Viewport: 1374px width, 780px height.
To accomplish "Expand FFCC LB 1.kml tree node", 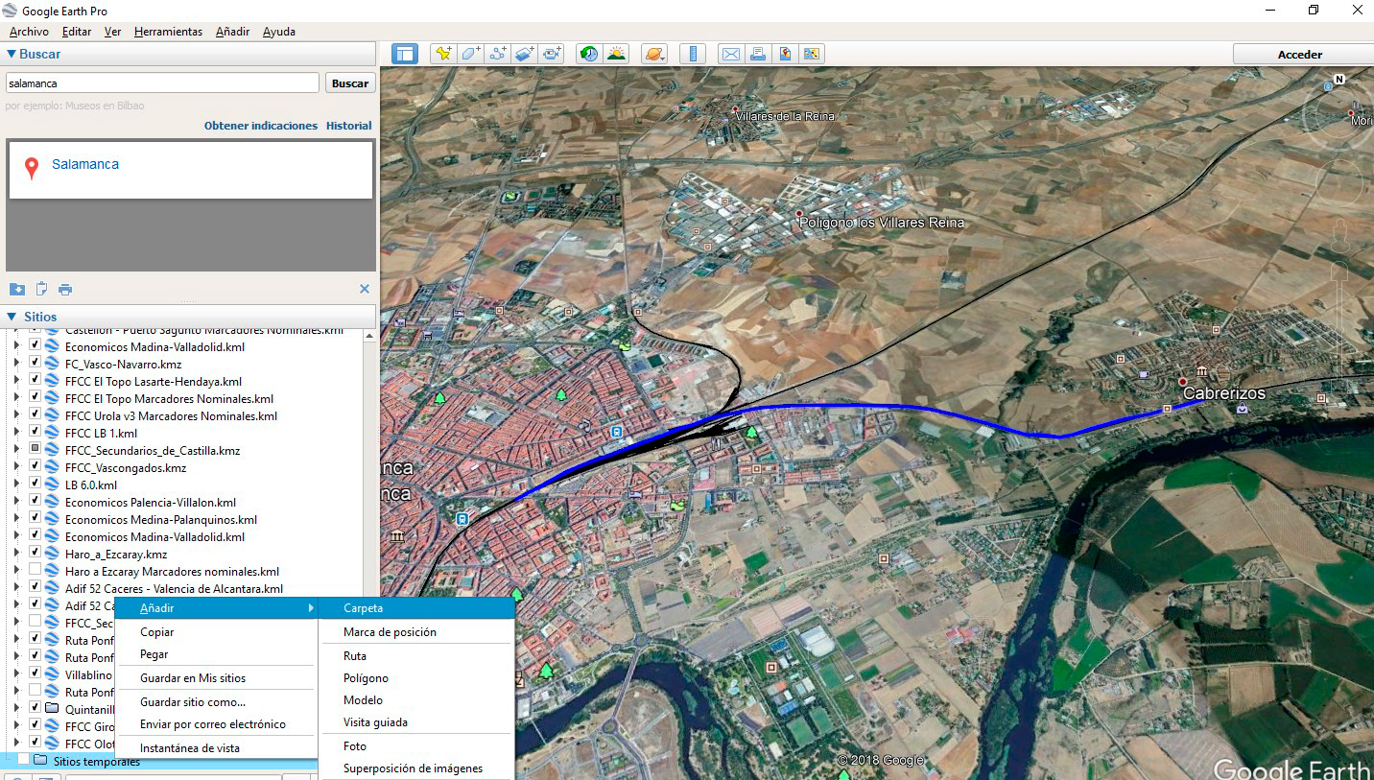I will [15, 434].
